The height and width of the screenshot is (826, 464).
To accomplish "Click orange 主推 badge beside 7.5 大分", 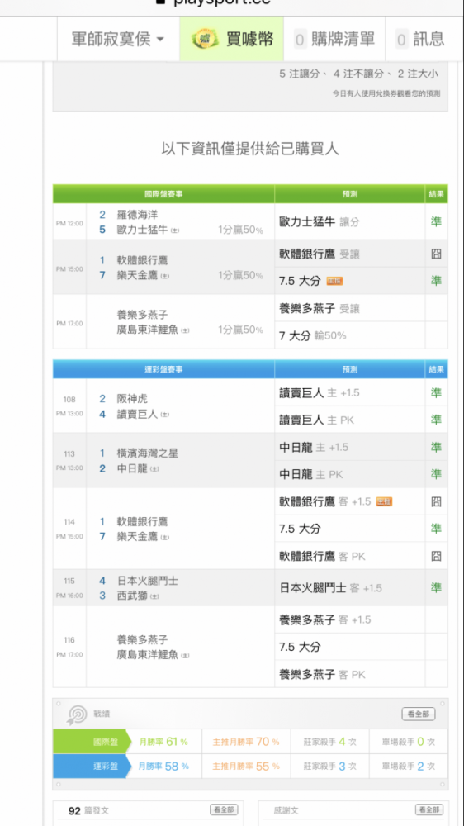I will 334,282.
